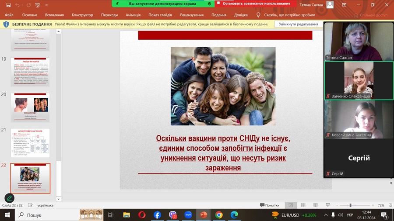Open Facebook from the taskbar
Image resolution: width=394 pixels, height=221 pixels.
[x=157, y=215]
